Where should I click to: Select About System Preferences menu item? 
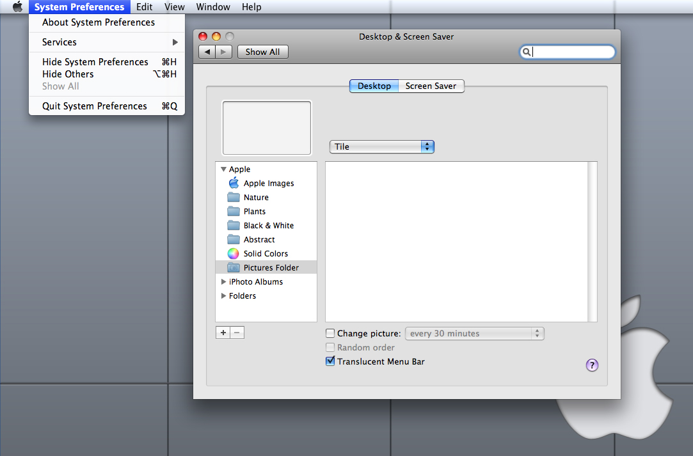107,22
